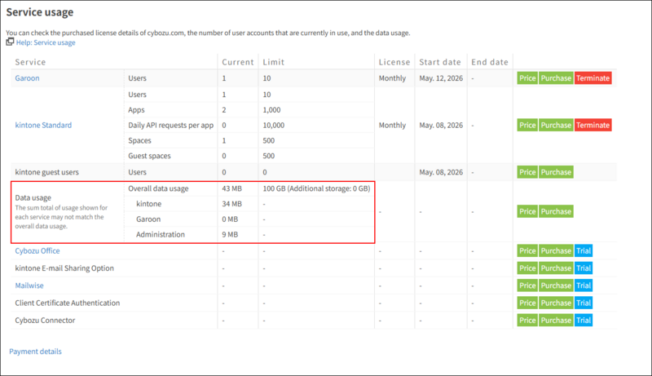
Task: Start Trial for kintone E-mail Sharing Option
Action: pyautogui.click(x=584, y=268)
